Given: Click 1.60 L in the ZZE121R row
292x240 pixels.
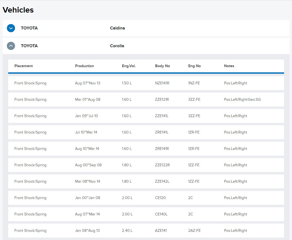Looking at the screenshot, I should [127, 99].
